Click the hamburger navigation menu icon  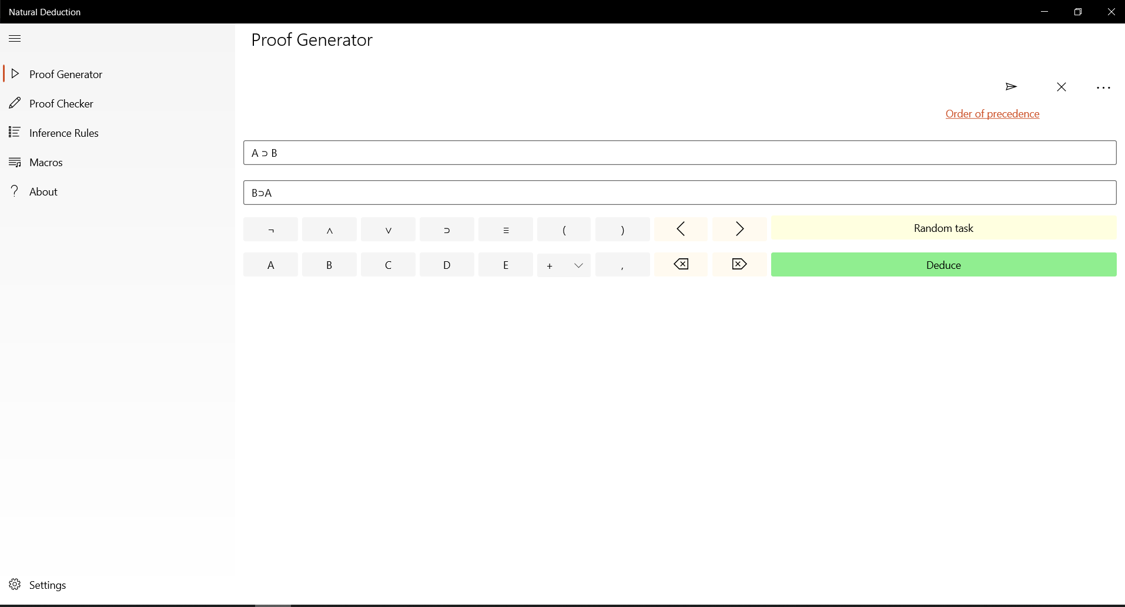point(15,39)
